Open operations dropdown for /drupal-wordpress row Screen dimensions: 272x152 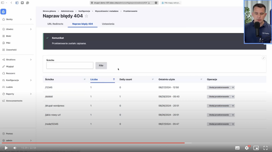pyautogui.click(x=233, y=106)
